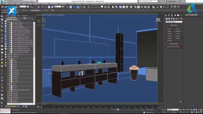Open the object color swatch

coord(181,47)
